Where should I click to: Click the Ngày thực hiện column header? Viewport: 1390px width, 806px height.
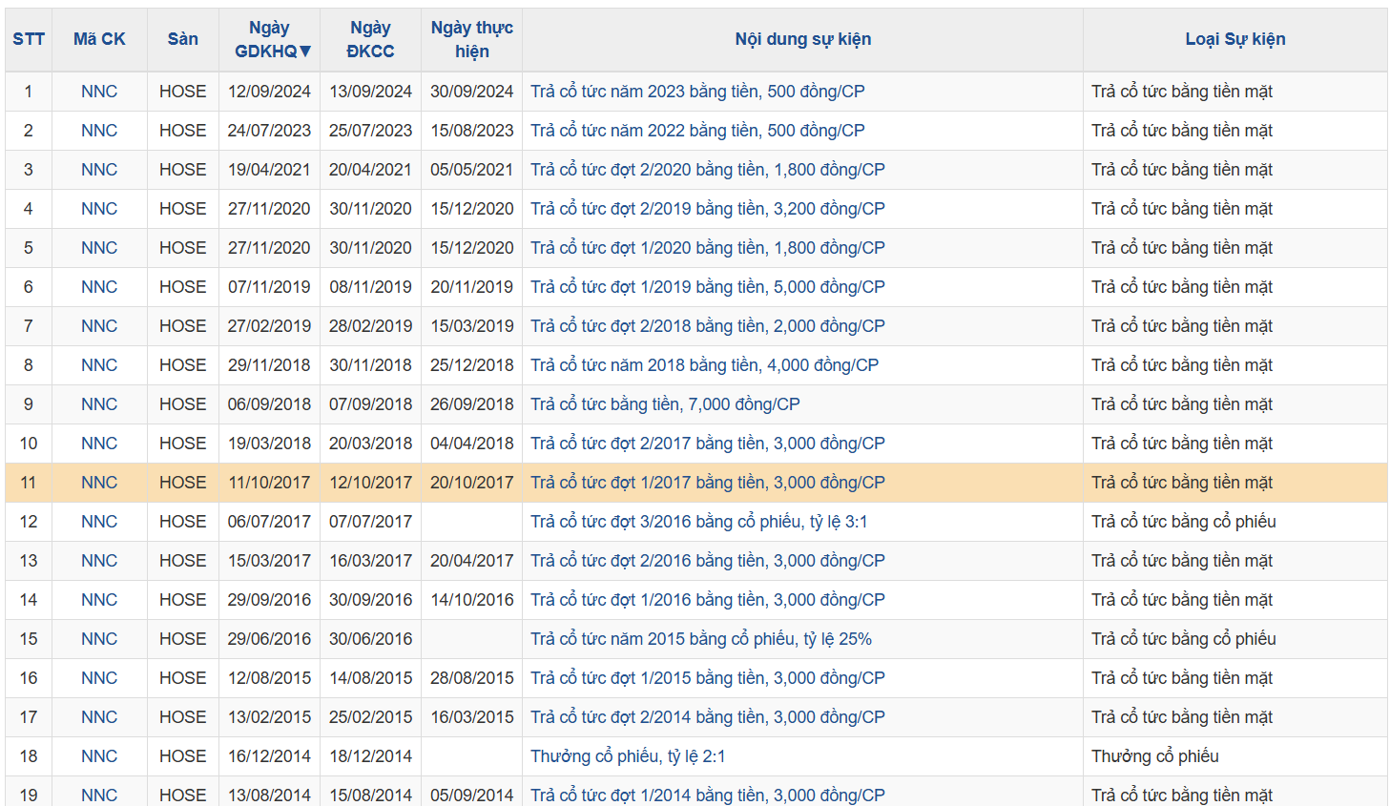point(471,39)
